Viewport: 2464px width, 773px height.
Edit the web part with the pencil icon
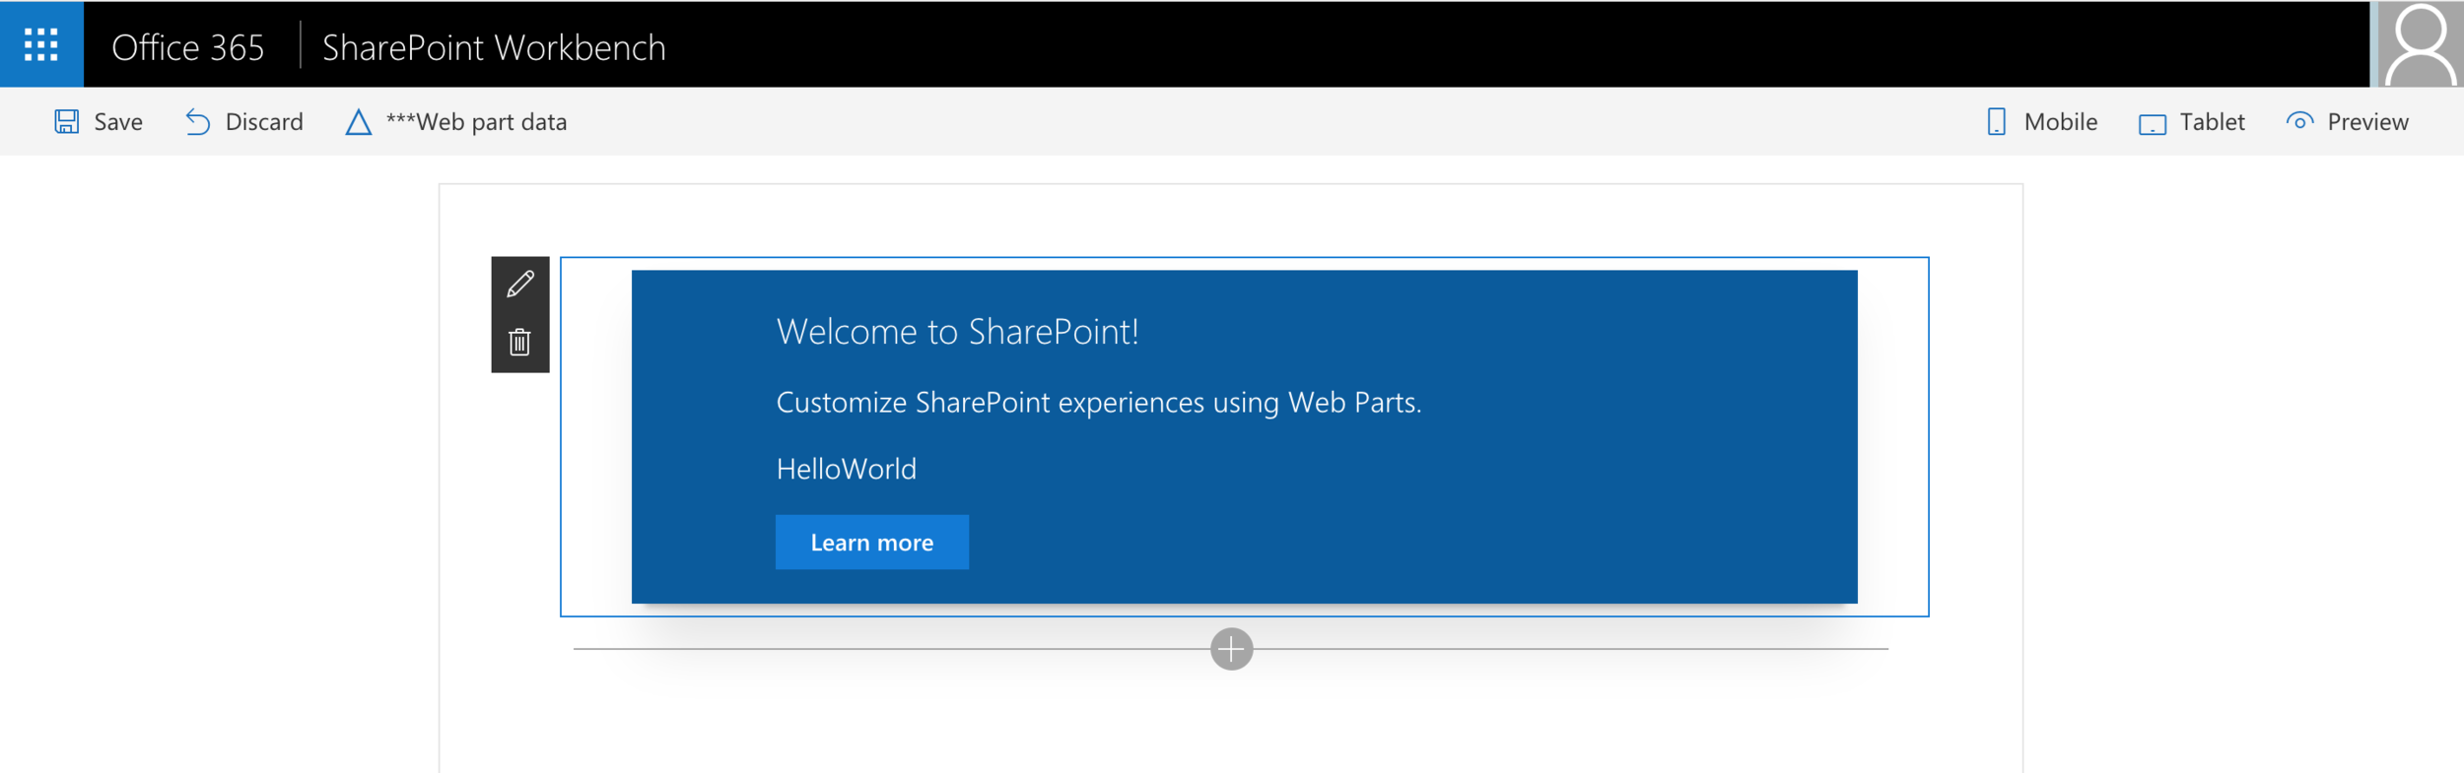pos(520,285)
